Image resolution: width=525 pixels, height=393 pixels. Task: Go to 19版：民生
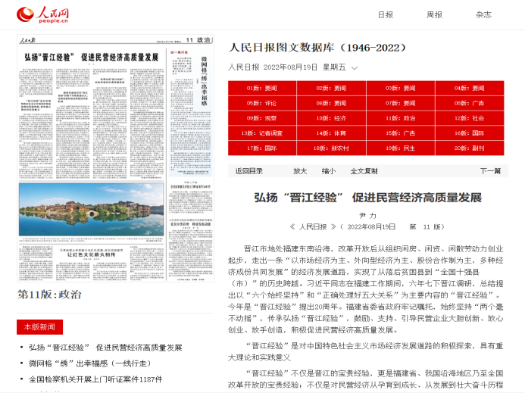[x=401, y=148]
